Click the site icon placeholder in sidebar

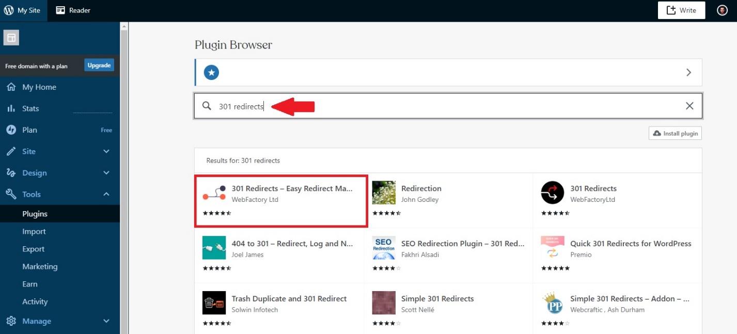click(11, 38)
